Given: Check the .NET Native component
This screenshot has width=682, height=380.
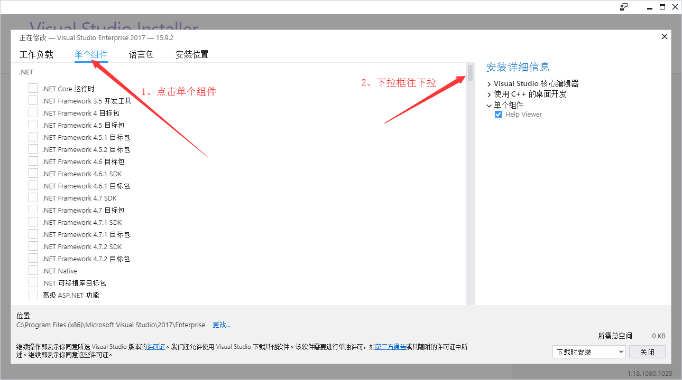Looking at the screenshot, I should tap(33, 271).
